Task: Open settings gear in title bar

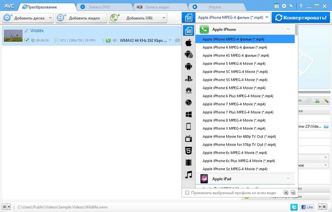Action: 284,6
